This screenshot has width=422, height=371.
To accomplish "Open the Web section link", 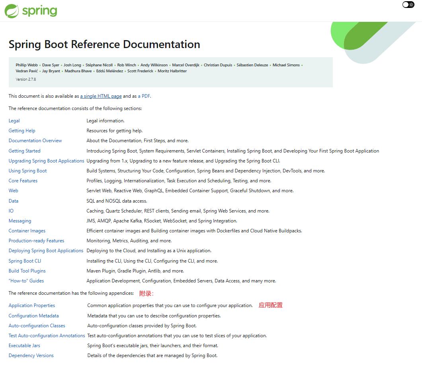I will 14,191.
